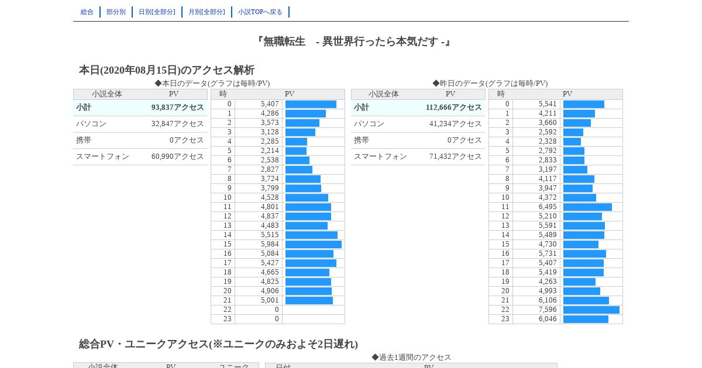
Task: Select today's subtotal 93,837アクセス
Action: [x=178, y=107]
